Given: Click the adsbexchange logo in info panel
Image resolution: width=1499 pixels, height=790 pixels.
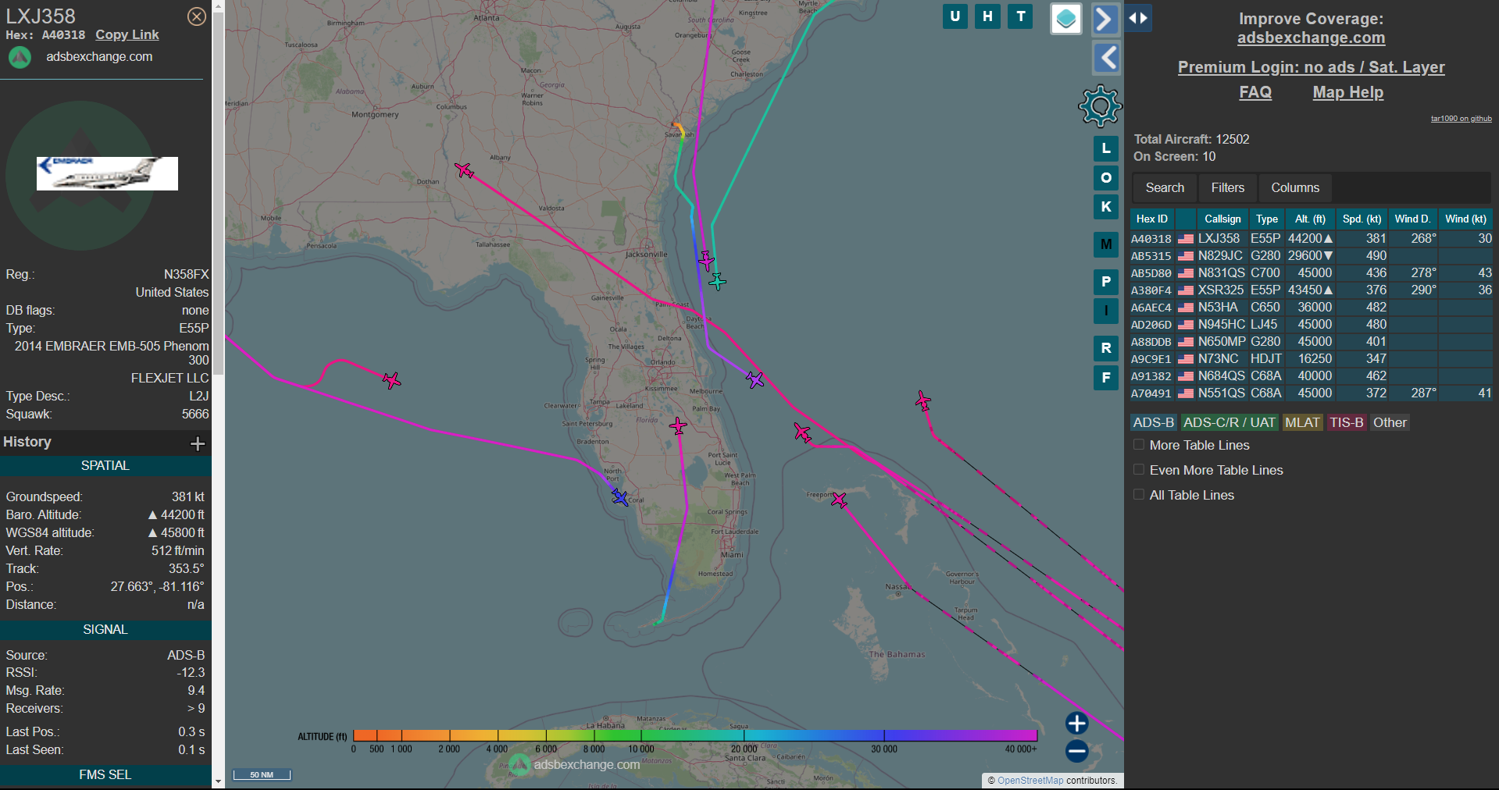Looking at the screenshot, I should [20, 57].
